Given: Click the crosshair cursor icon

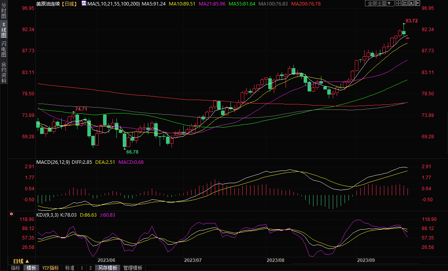Looking at the screenshot, I should coord(398,4).
